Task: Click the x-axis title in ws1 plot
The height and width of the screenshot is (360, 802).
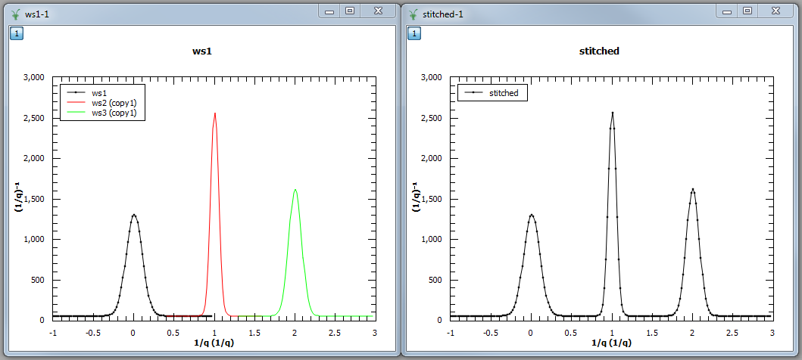Action: pos(214,343)
